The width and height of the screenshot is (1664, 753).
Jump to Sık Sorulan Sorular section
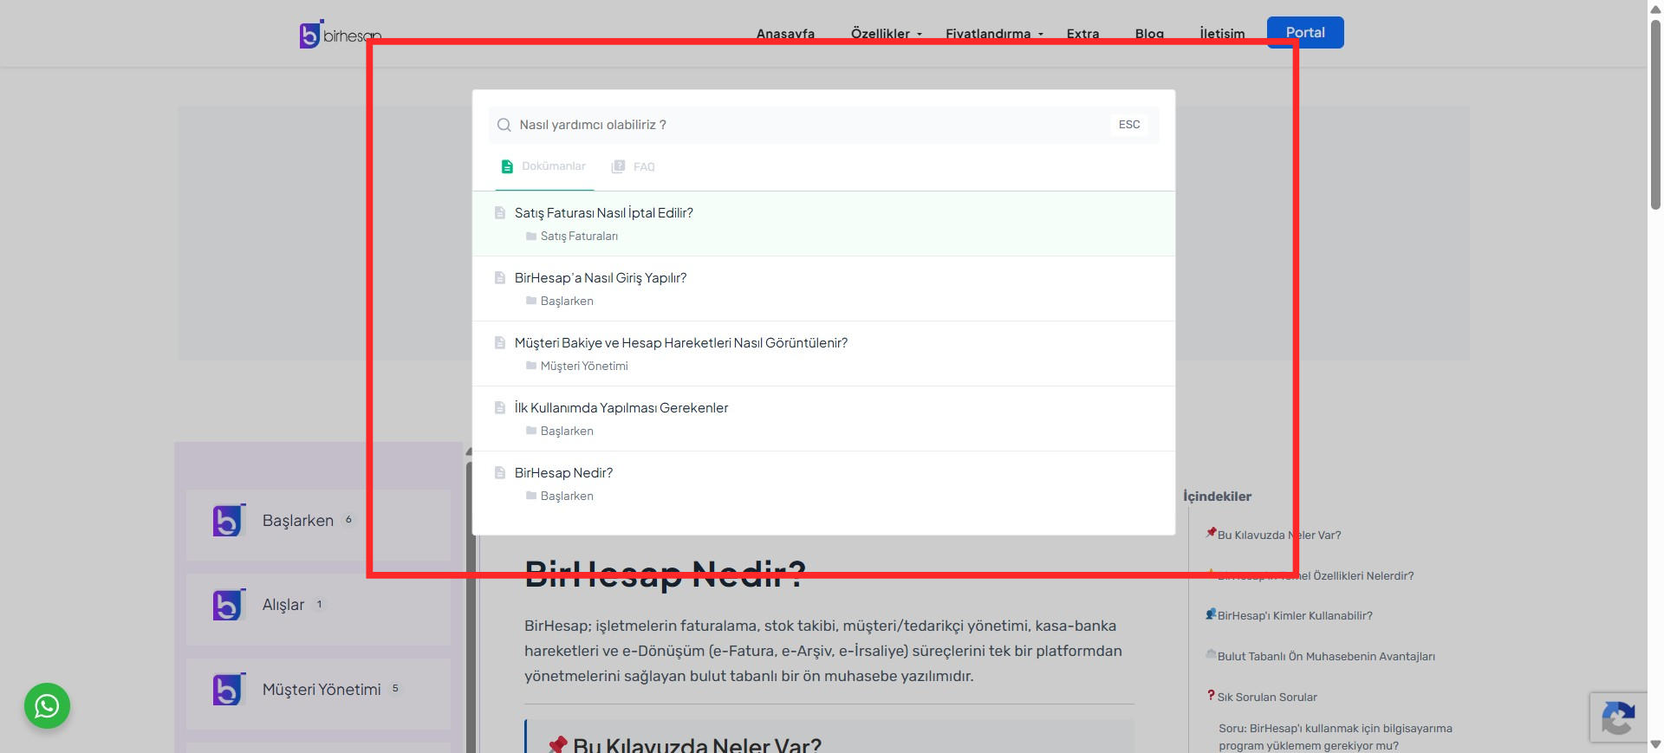[1267, 698]
